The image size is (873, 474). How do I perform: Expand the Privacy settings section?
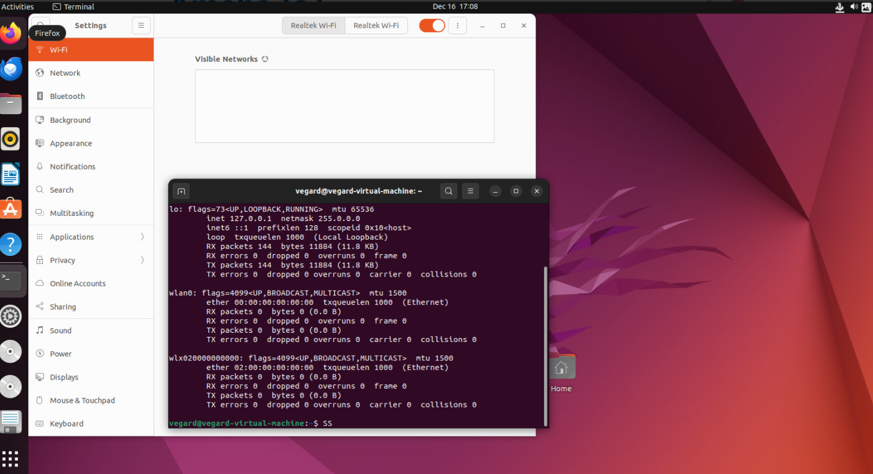(x=91, y=260)
